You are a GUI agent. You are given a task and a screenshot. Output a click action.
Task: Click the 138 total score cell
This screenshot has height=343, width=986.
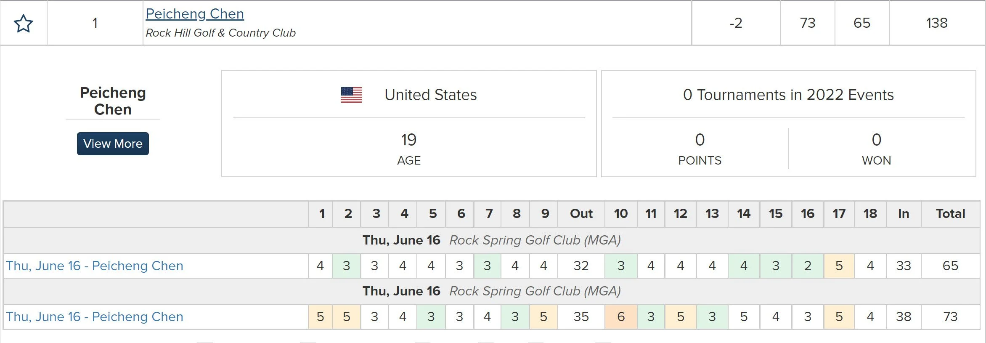(x=936, y=23)
